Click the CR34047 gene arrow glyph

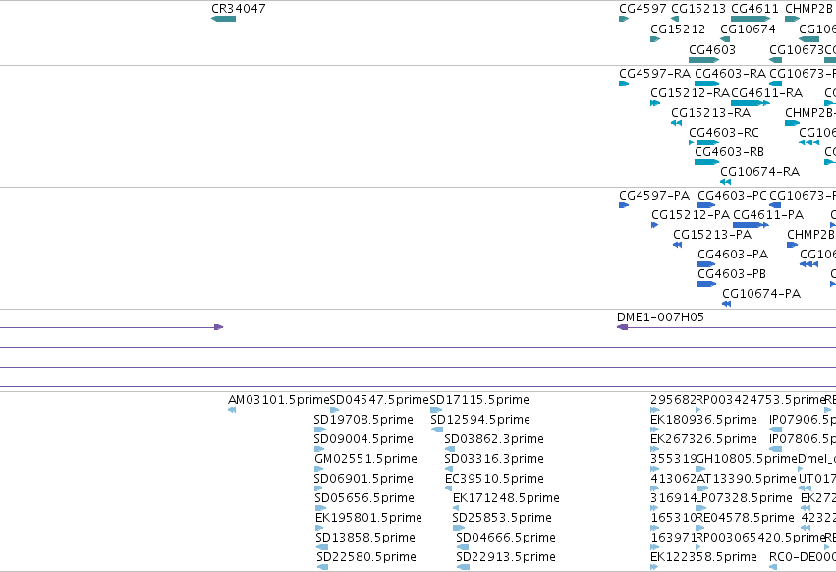[223, 19]
